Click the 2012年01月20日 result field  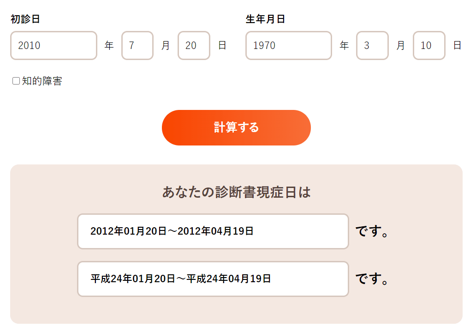(213, 231)
